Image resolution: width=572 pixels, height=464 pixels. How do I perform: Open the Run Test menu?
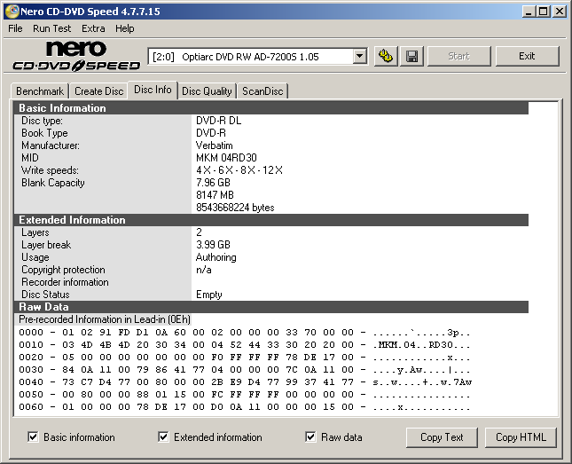52,28
